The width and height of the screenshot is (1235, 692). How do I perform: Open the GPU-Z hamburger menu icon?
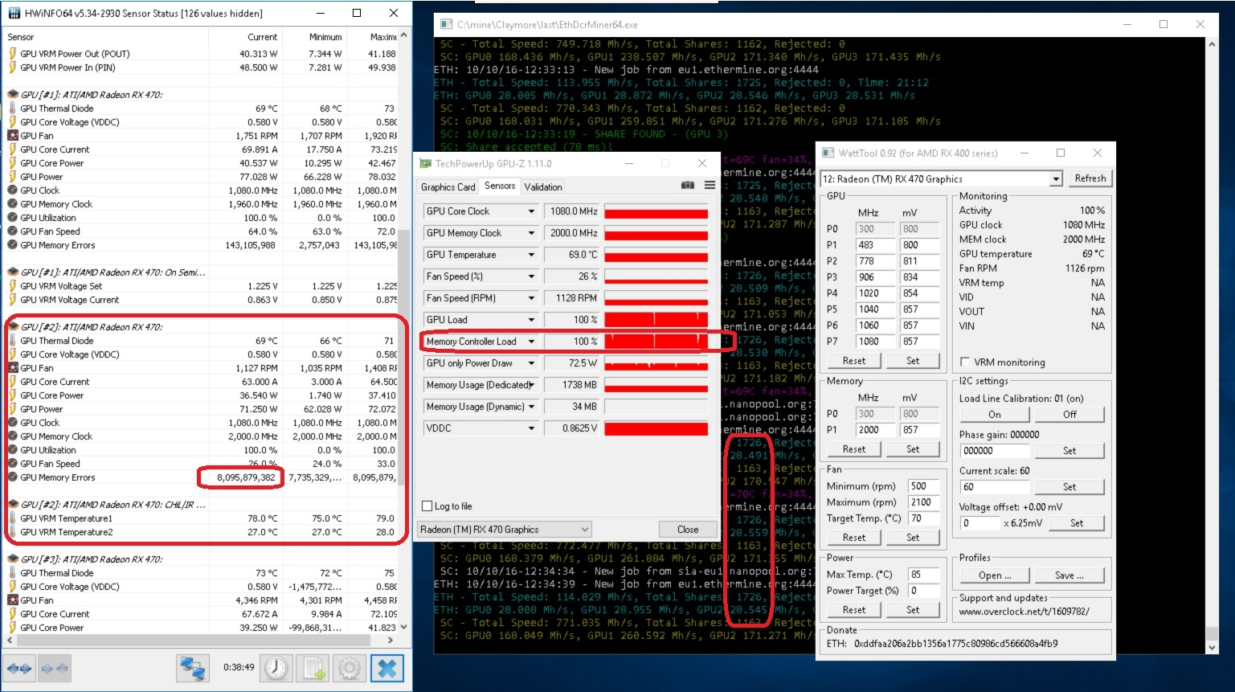[710, 186]
